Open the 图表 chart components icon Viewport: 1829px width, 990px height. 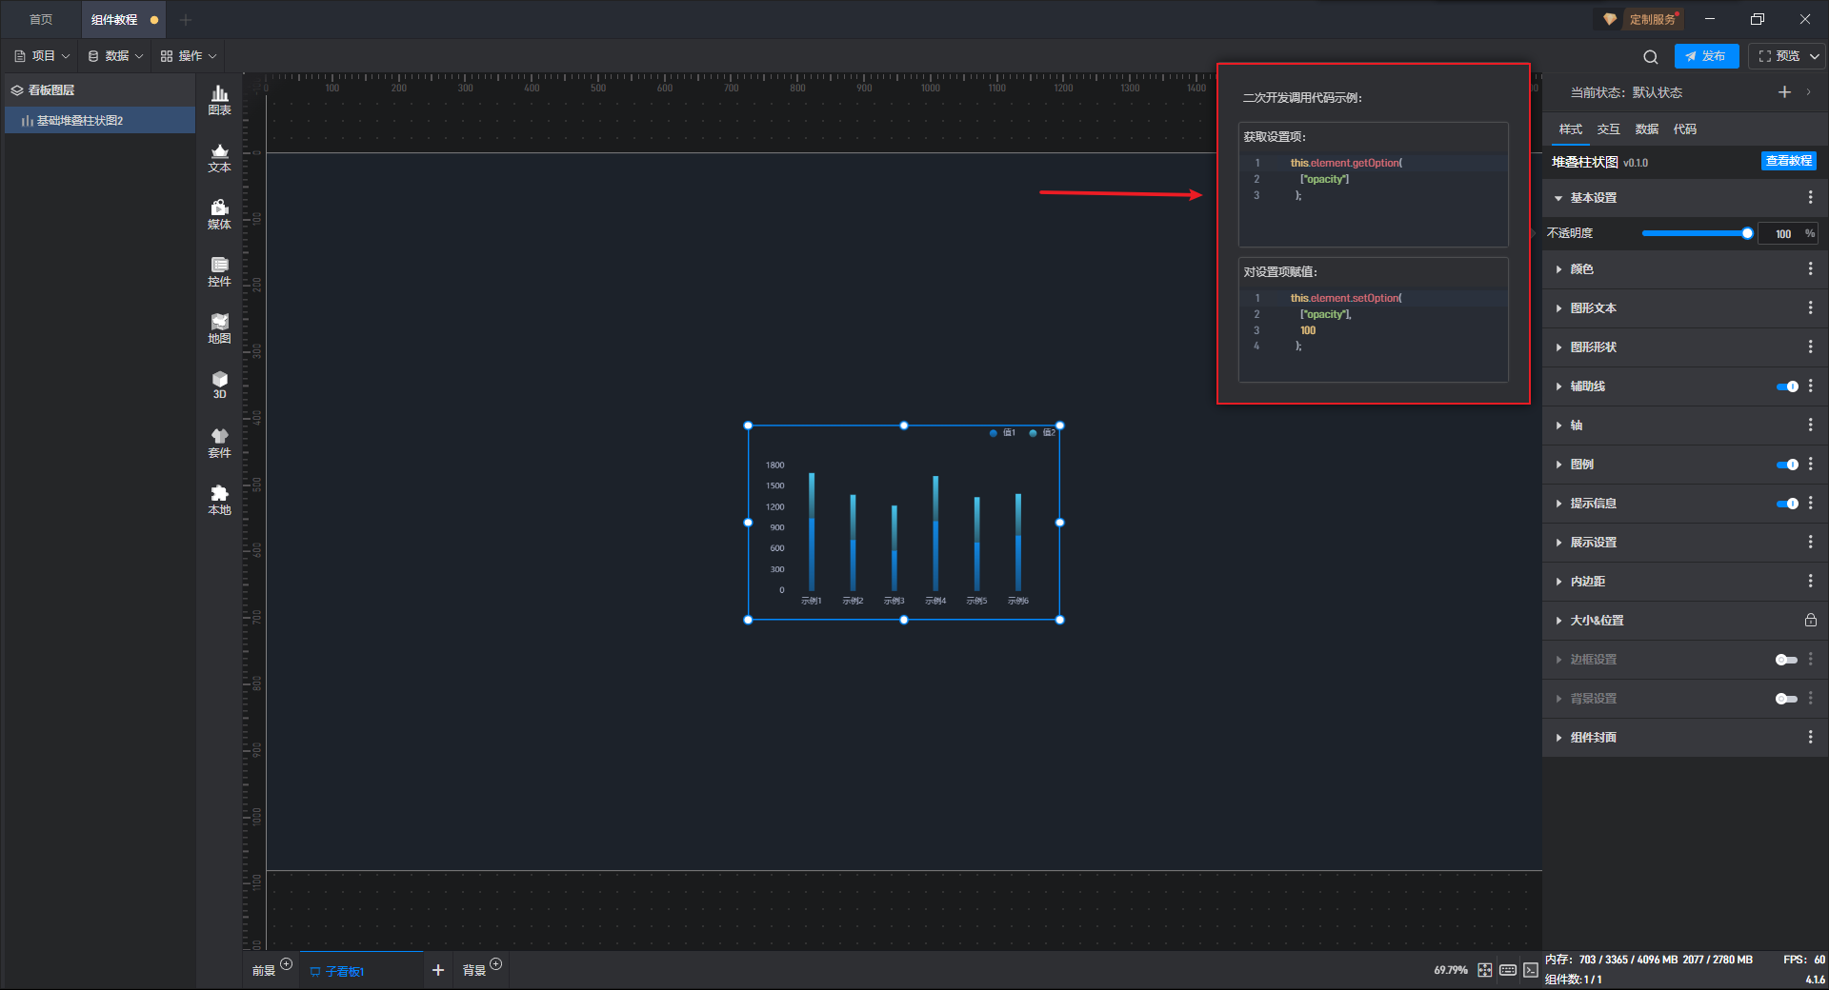(x=219, y=99)
